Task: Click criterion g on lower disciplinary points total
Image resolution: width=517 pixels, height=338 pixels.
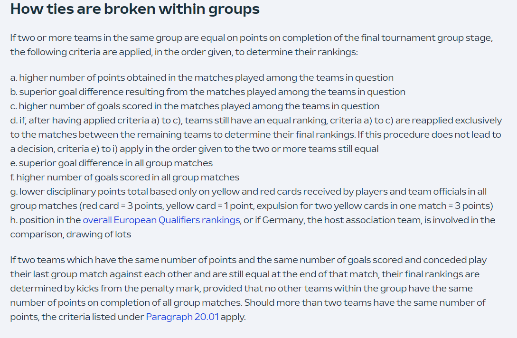Action: click(252, 198)
